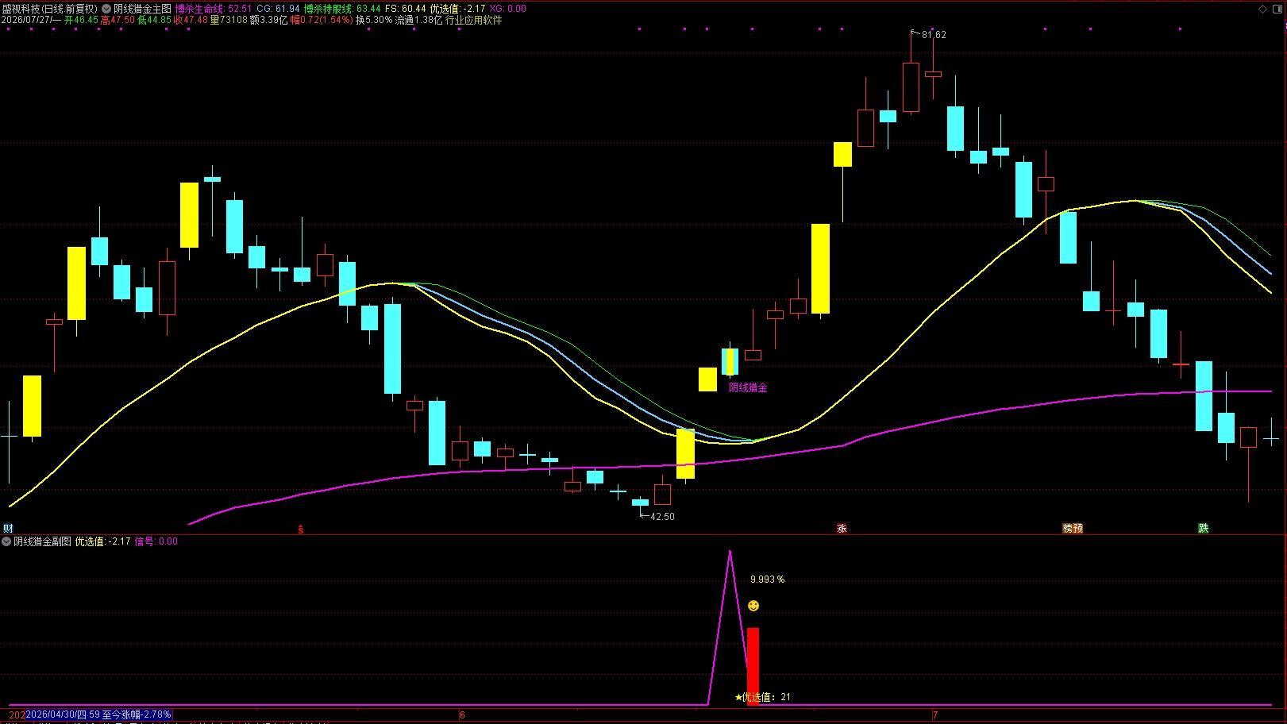Click the red signal bar in sub-chart
Image resolution: width=1287 pixels, height=724 pixels.
(753, 666)
